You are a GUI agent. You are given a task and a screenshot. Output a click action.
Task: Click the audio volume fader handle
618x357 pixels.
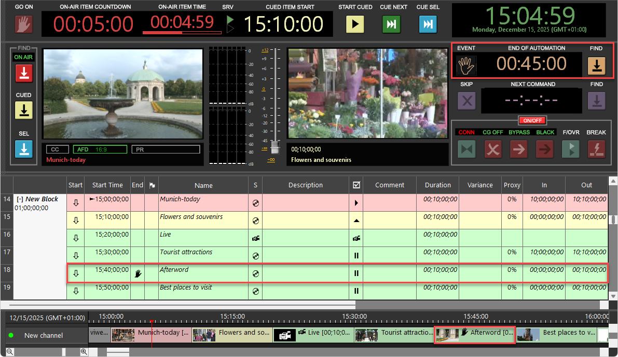[x=275, y=147]
